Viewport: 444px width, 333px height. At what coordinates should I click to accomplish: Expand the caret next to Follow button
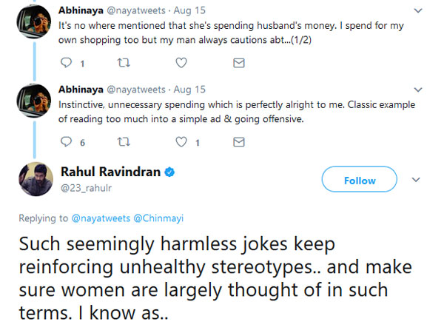coord(415,180)
